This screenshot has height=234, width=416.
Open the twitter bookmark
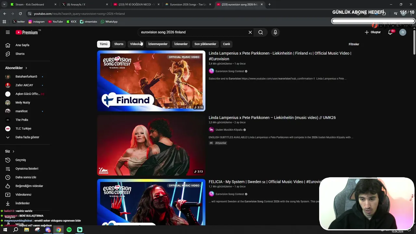pyautogui.click(x=19, y=22)
